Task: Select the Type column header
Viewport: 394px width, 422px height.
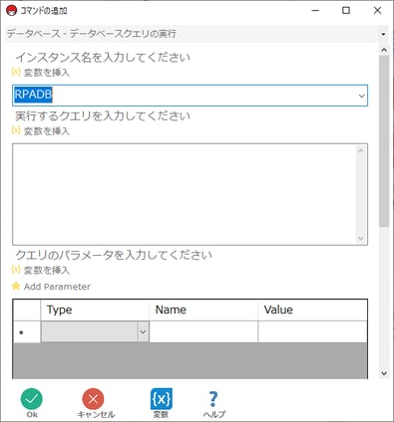Action: 95,310
